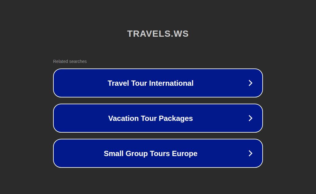316x194 pixels.
Task: Follow the right arrow on the middle result
Action: pyautogui.click(x=250, y=118)
